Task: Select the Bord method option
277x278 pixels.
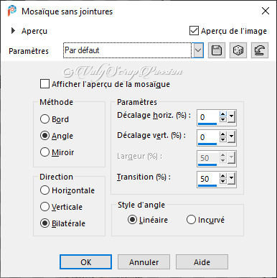Action: pyautogui.click(x=44, y=119)
